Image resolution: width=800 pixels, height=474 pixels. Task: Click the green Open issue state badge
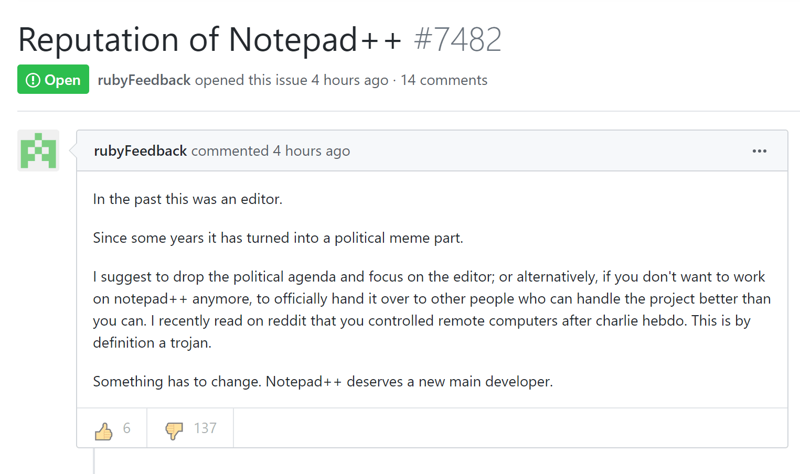(x=53, y=79)
